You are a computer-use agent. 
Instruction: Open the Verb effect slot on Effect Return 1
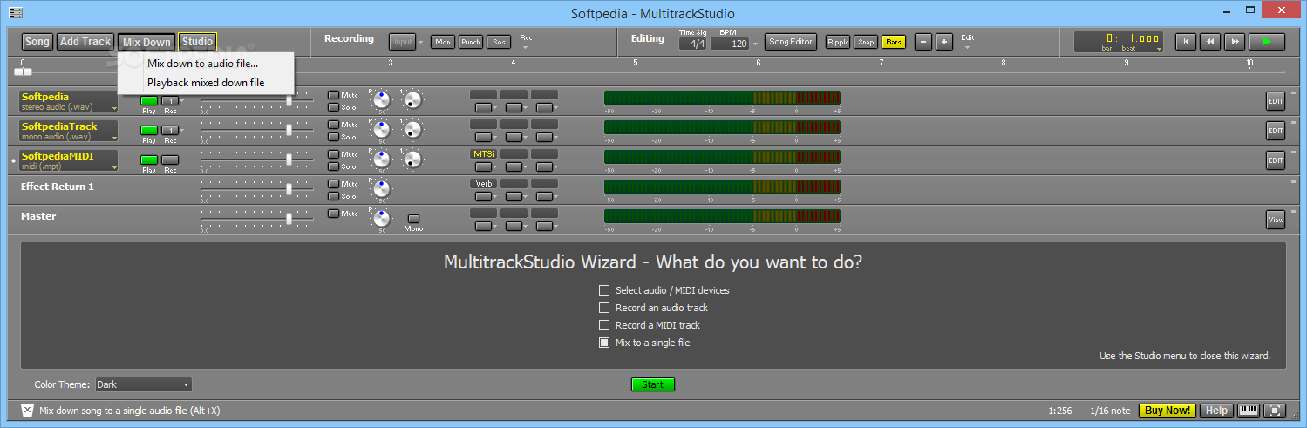point(483,184)
